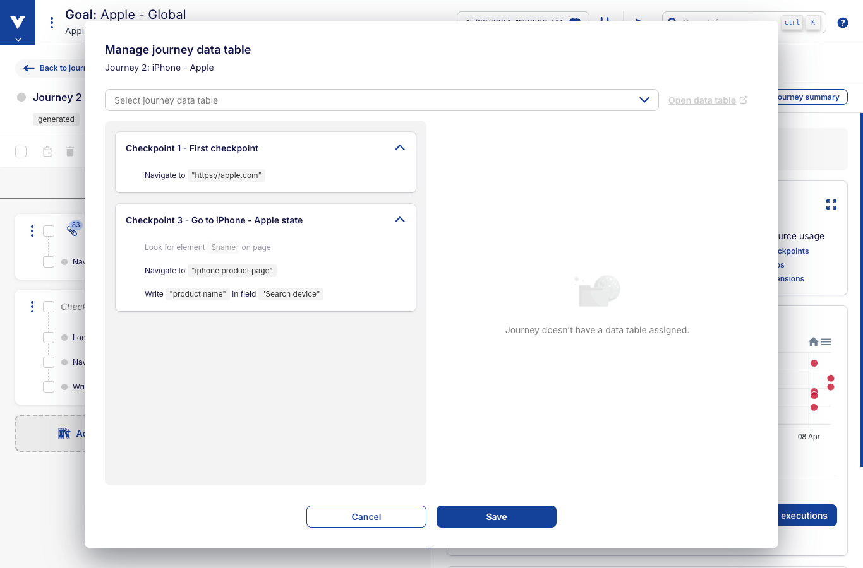Collapse Checkpoint 1 - First checkpoint
The image size is (863, 568).
pos(400,148)
